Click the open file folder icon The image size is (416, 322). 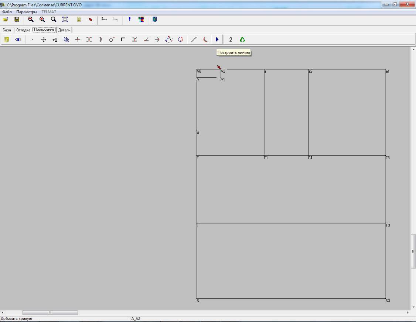6,19
